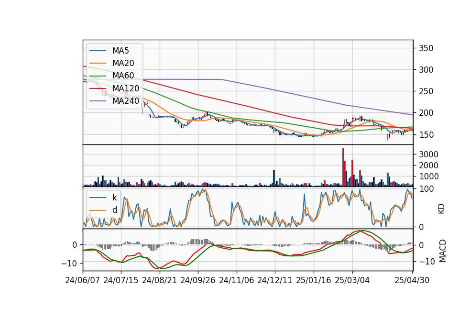Click the 100 label on KD axis
Viewport: 459px width, 330px height.
[x=426, y=189]
